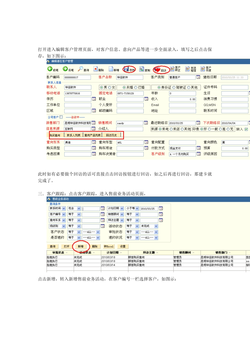The height and width of the screenshot is (354, 250).
Task: Open picker icon beside 销售顾问 sandy field
Action: tap(146, 123)
